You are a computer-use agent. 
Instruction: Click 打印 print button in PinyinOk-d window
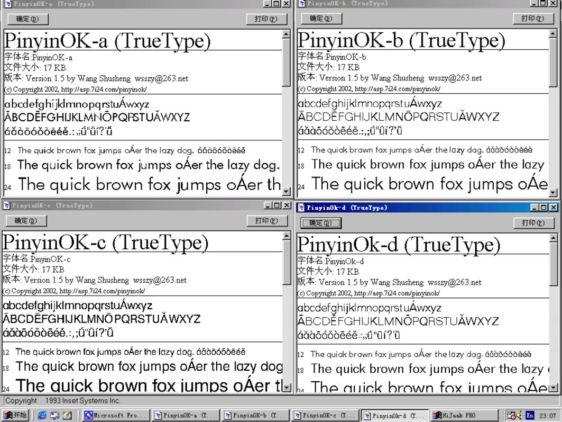tap(533, 223)
